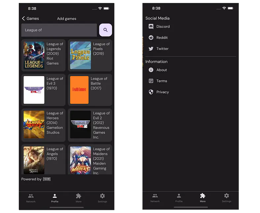This screenshot has width=260, height=213.
Task: Open the Privacy page
Action: coord(163,92)
